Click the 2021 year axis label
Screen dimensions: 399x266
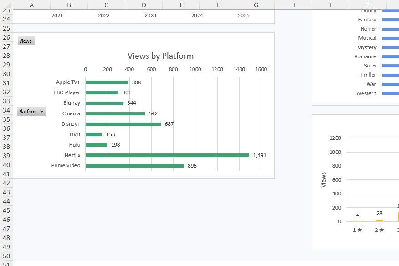coord(57,15)
